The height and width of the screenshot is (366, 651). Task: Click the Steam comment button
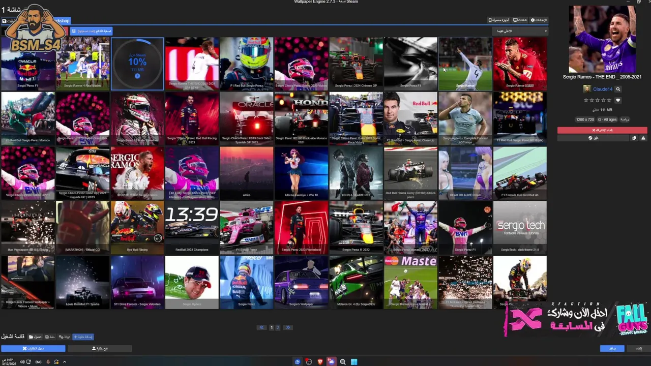(593, 138)
